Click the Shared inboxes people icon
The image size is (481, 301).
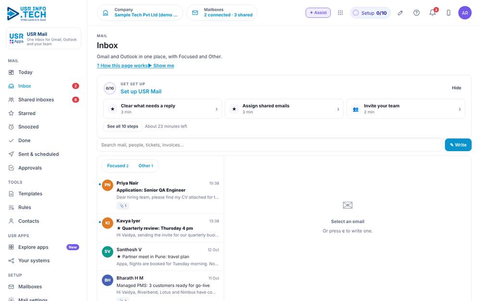[11, 100]
